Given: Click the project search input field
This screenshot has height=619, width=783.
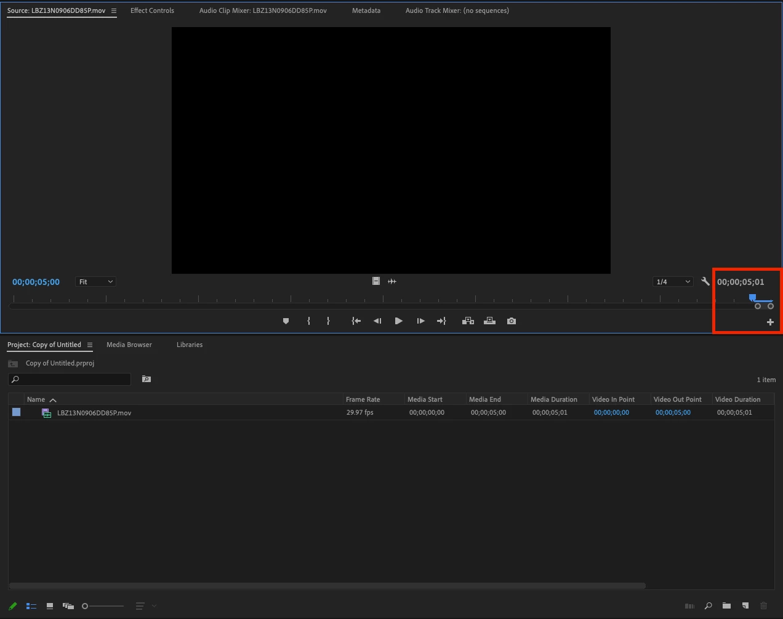Looking at the screenshot, I should (x=70, y=379).
